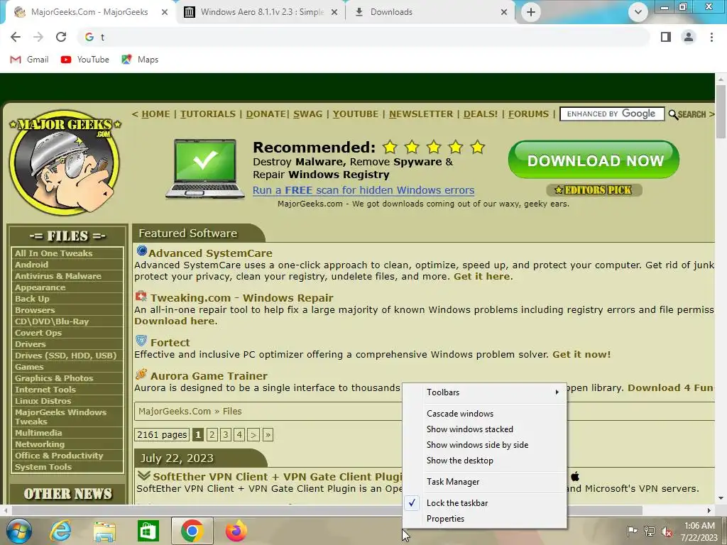The width and height of the screenshot is (727, 545).
Task: Click the scroll-right arrow of horizontal scrollbar
Action: pyautogui.click(x=709, y=510)
